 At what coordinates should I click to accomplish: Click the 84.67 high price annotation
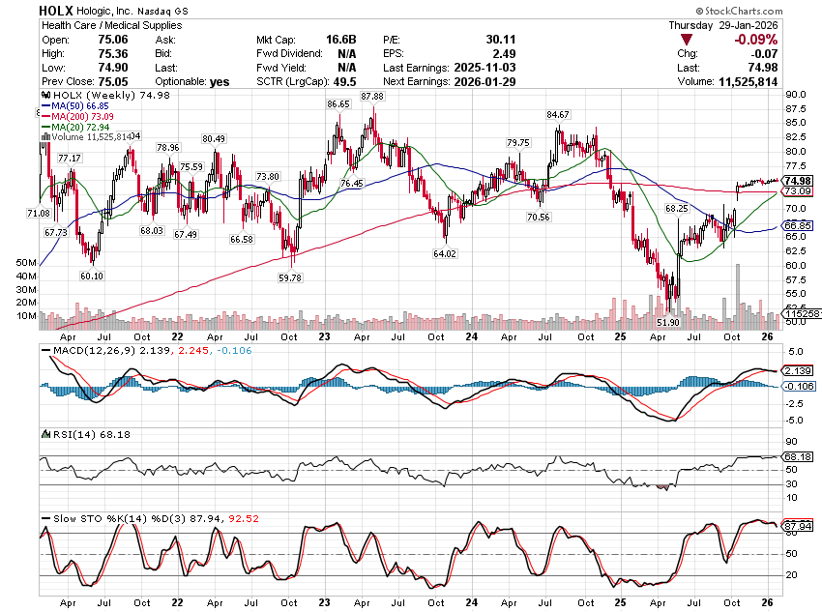click(x=559, y=114)
